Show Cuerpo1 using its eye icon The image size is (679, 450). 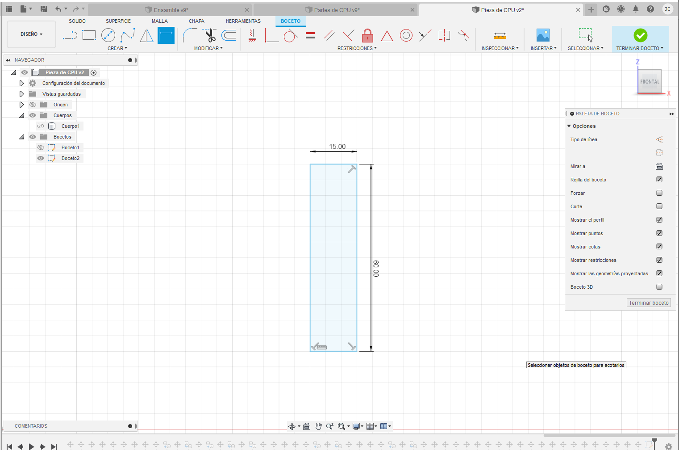coord(41,126)
